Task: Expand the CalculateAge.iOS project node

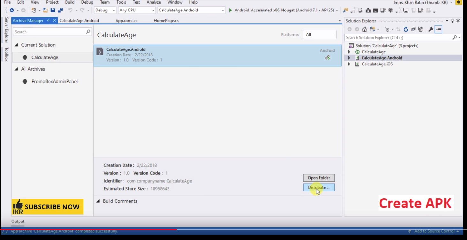Action: point(349,64)
